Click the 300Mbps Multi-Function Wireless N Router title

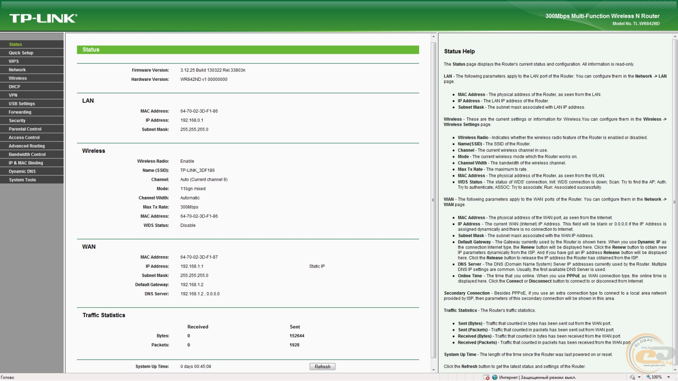click(603, 16)
